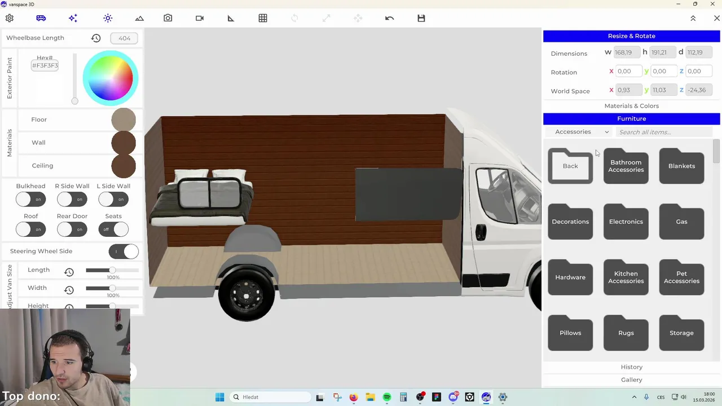Open the sun lighting settings
Viewport: 722px width, 406px height.
point(108,18)
